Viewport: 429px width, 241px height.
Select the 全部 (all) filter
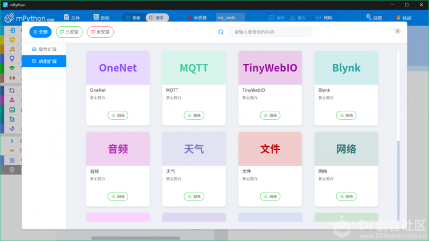pyautogui.click(x=41, y=32)
